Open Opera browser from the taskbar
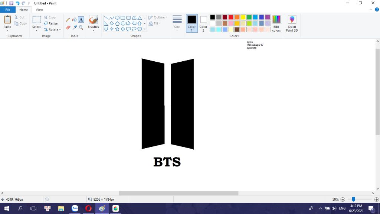This screenshot has height=214, width=380. (88, 208)
